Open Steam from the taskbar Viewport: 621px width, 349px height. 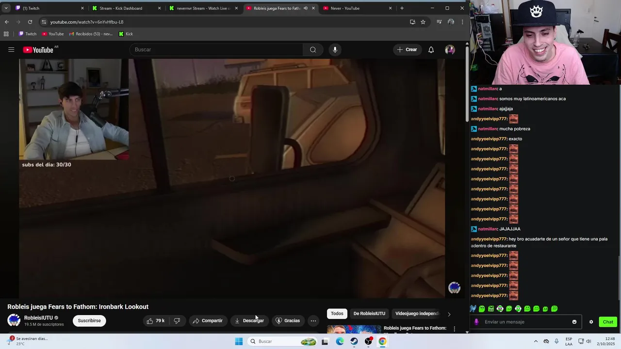click(354, 341)
